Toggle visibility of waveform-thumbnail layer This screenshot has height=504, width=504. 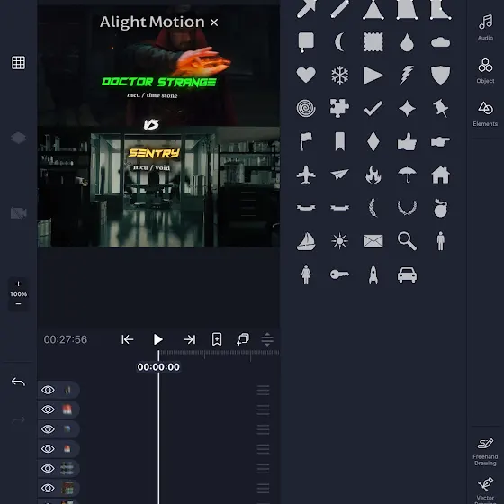point(48,468)
